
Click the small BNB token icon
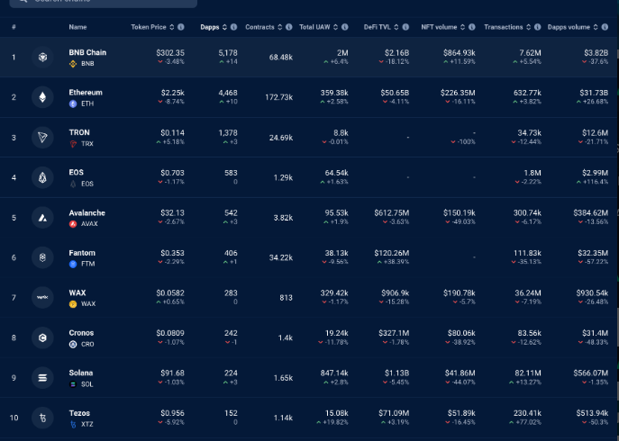coord(73,64)
